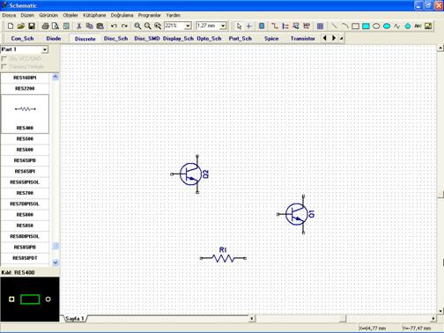Open the Kütüphane menu
This screenshot has height=333, width=444.
click(x=94, y=15)
